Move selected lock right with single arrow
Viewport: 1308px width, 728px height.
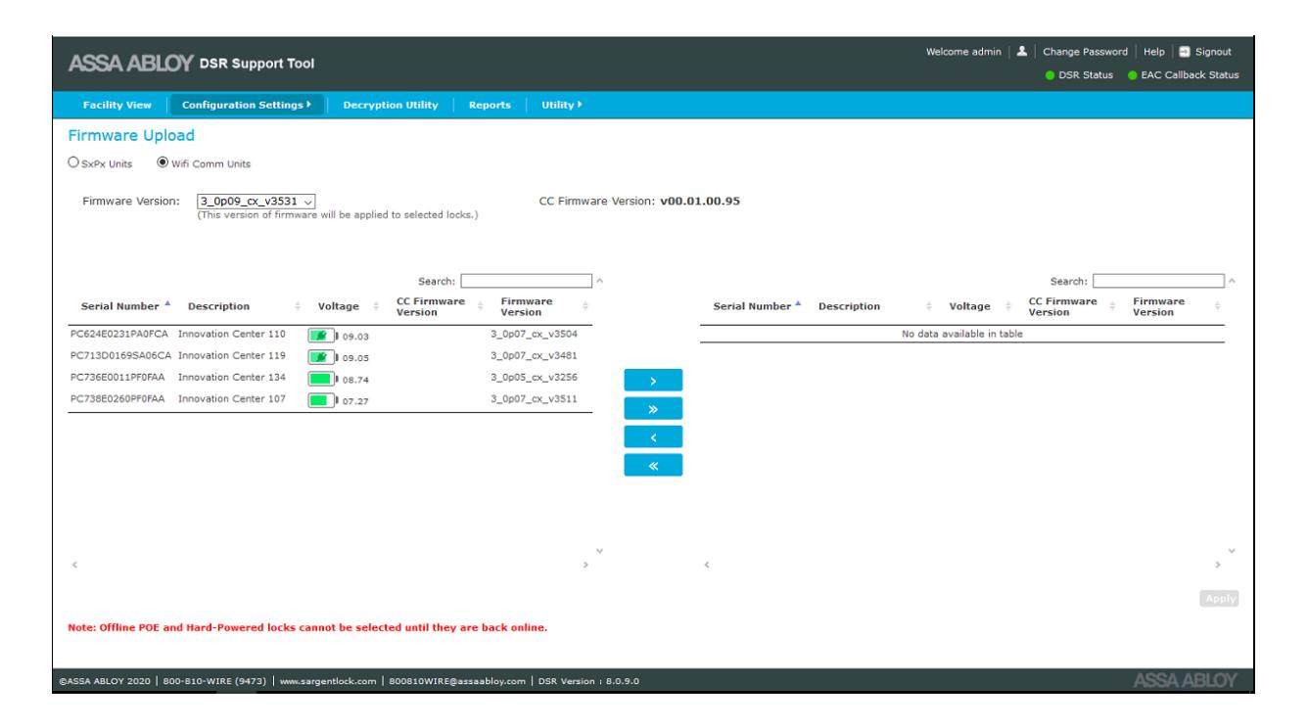pos(653,380)
